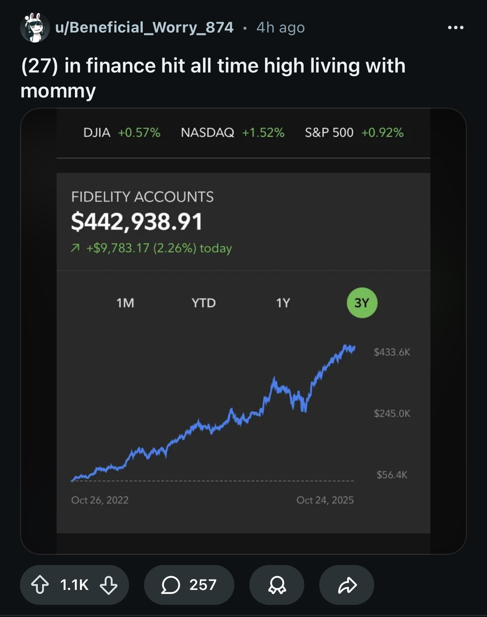Screen dimensions: 487x617
Task: Toggle the 3Y green range button
Action: click(362, 303)
